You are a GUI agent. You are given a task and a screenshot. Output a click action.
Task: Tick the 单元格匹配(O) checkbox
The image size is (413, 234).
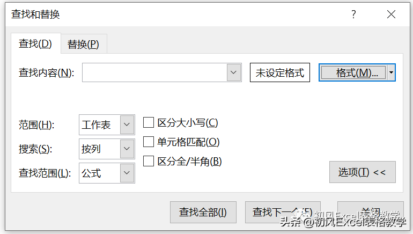(x=149, y=142)
